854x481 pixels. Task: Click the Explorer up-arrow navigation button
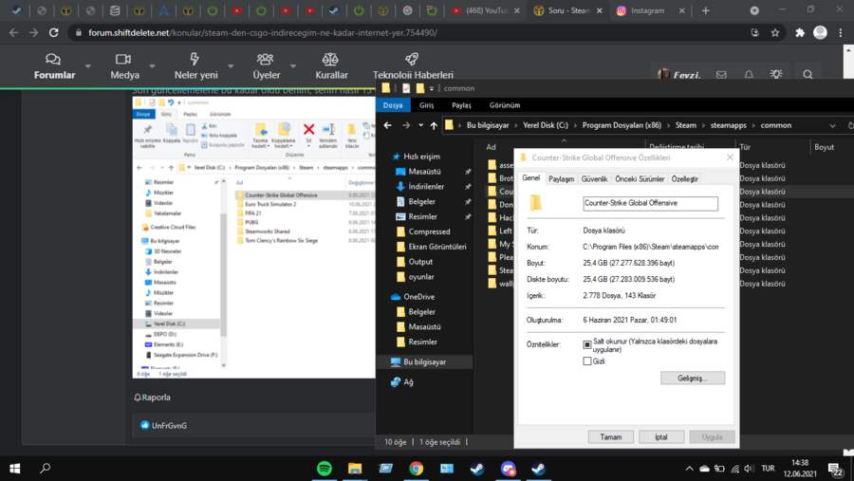coord(434,125)
